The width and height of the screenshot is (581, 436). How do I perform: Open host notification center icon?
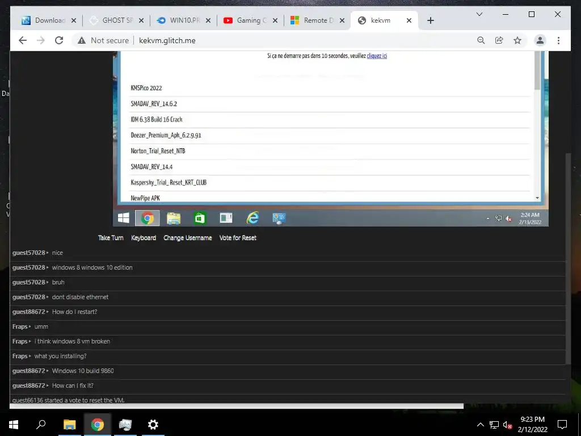coord(562,425)
